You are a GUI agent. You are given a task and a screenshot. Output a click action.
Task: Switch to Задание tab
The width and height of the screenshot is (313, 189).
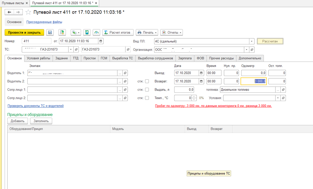tap(62, 58)
